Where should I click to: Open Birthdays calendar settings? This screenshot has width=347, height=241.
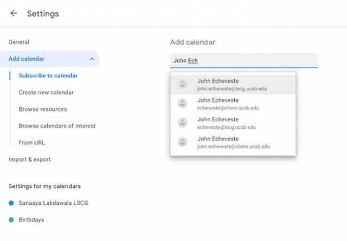31,220
